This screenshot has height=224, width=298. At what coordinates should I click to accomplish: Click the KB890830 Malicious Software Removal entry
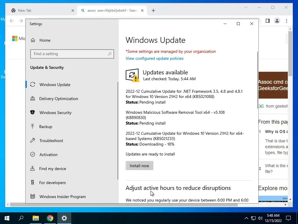175,118
